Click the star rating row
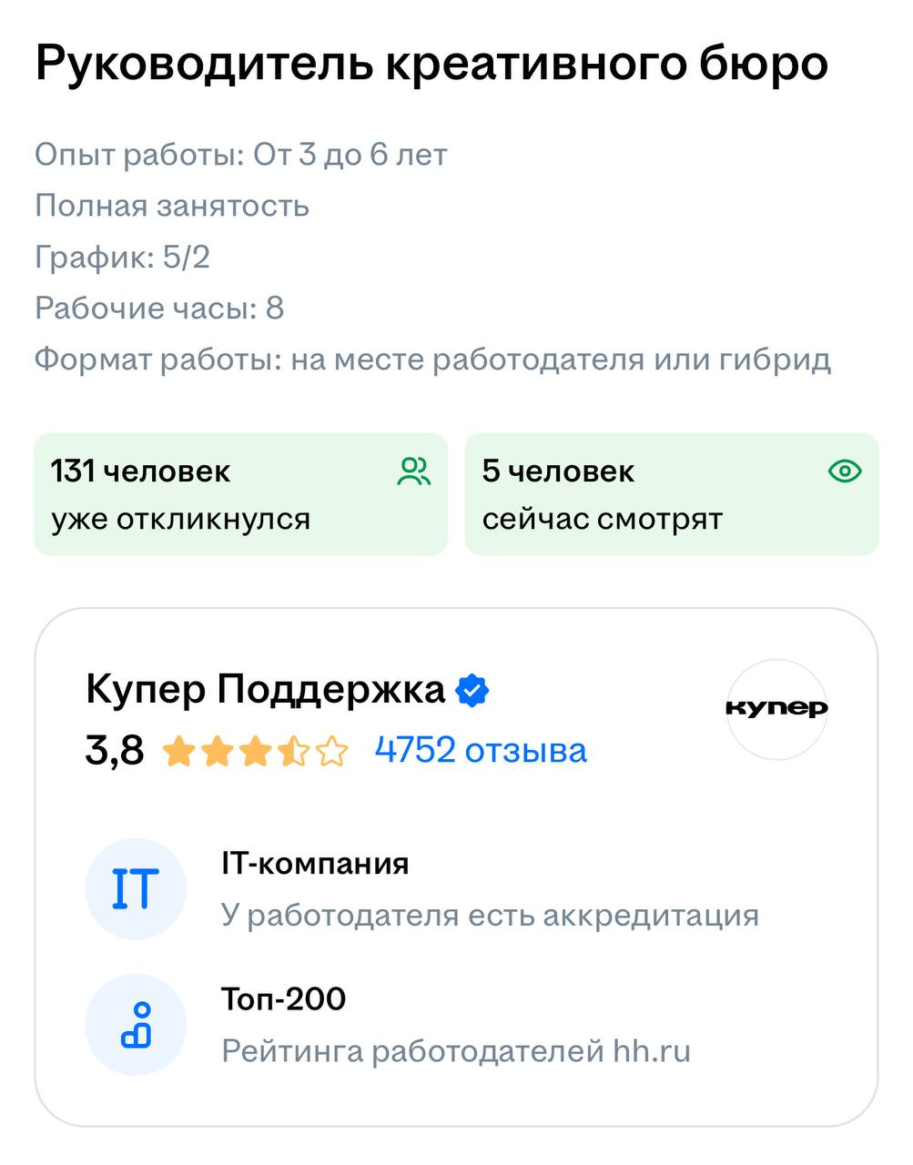 pos(255,752)
